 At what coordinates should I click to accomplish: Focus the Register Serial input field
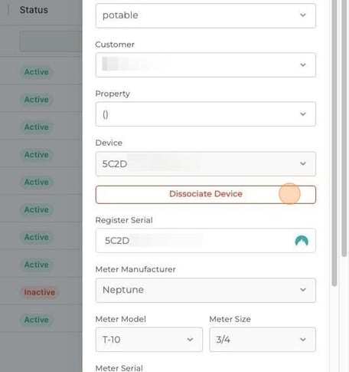206,241
